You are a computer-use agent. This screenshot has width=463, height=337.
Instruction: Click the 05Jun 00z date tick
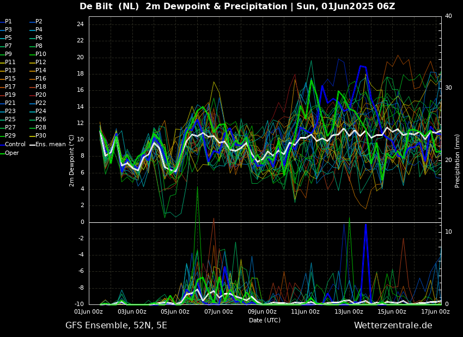(175, 311)
